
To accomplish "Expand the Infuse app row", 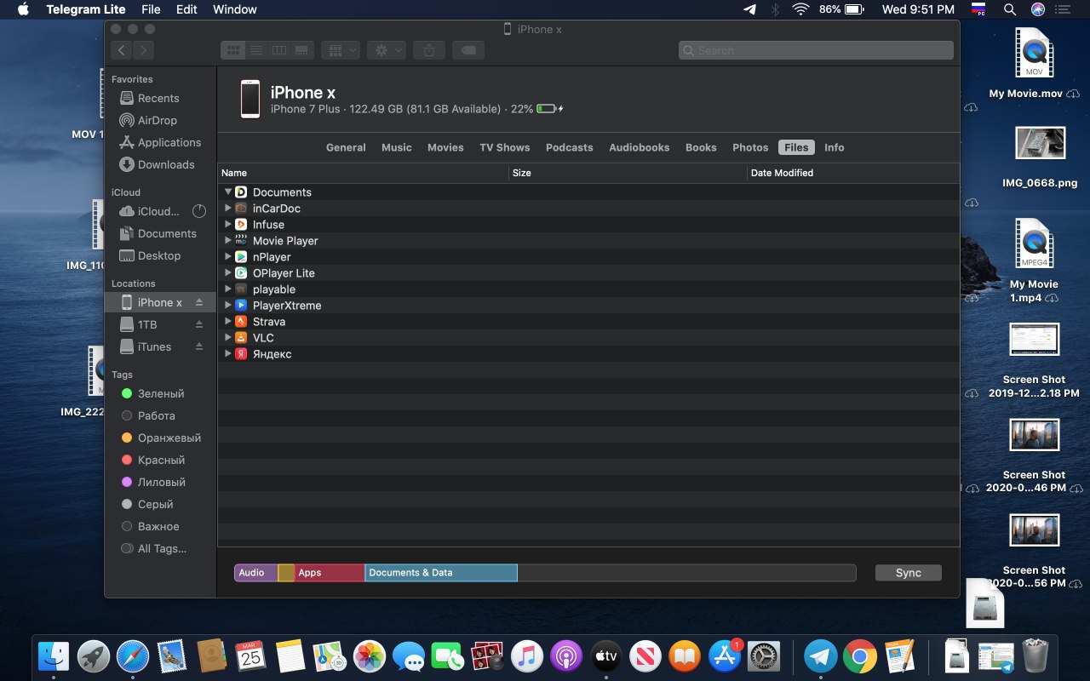I will pos(228,224).
